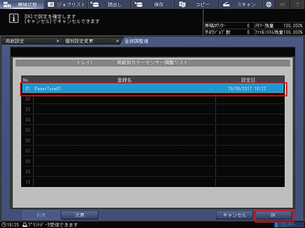
Task: Click the scanner icon beside スキャン
Action: (226, 4)
